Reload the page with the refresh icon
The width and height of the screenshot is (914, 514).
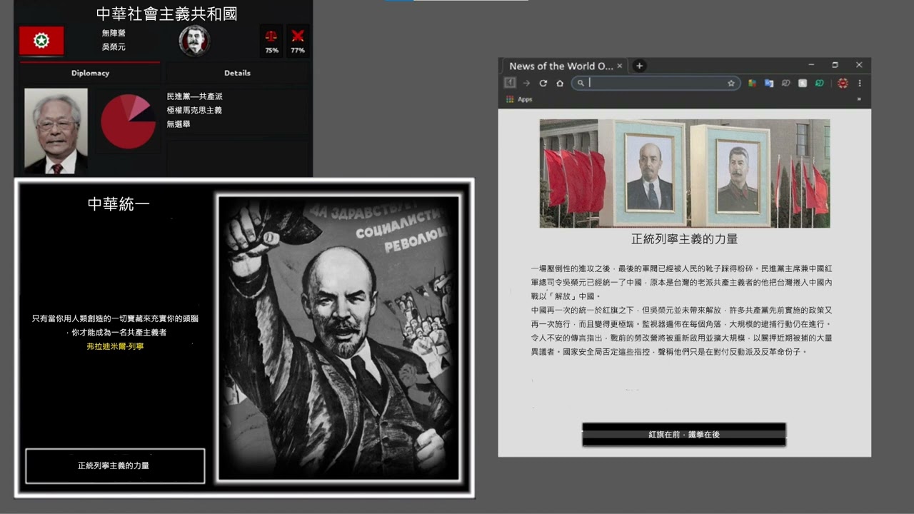[543, 83]
